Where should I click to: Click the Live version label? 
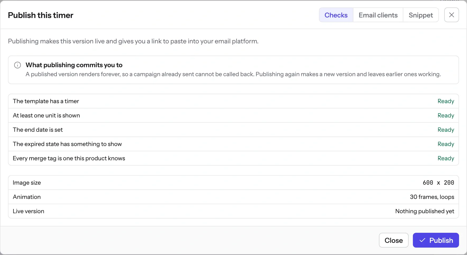pos(28,211)
